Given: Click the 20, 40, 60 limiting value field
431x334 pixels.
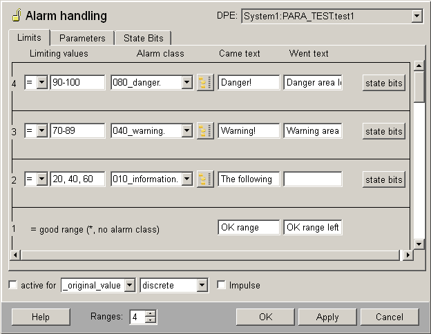Looking at the screenshot, I should coord(77,179).
